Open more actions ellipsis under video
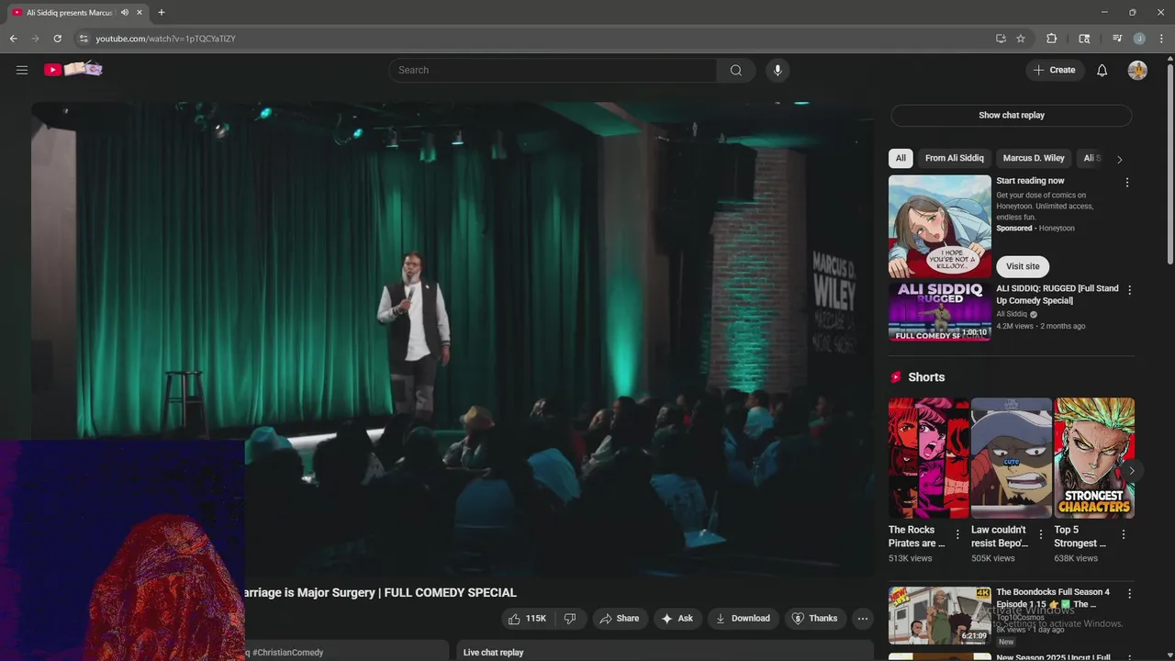 [863, 619]
